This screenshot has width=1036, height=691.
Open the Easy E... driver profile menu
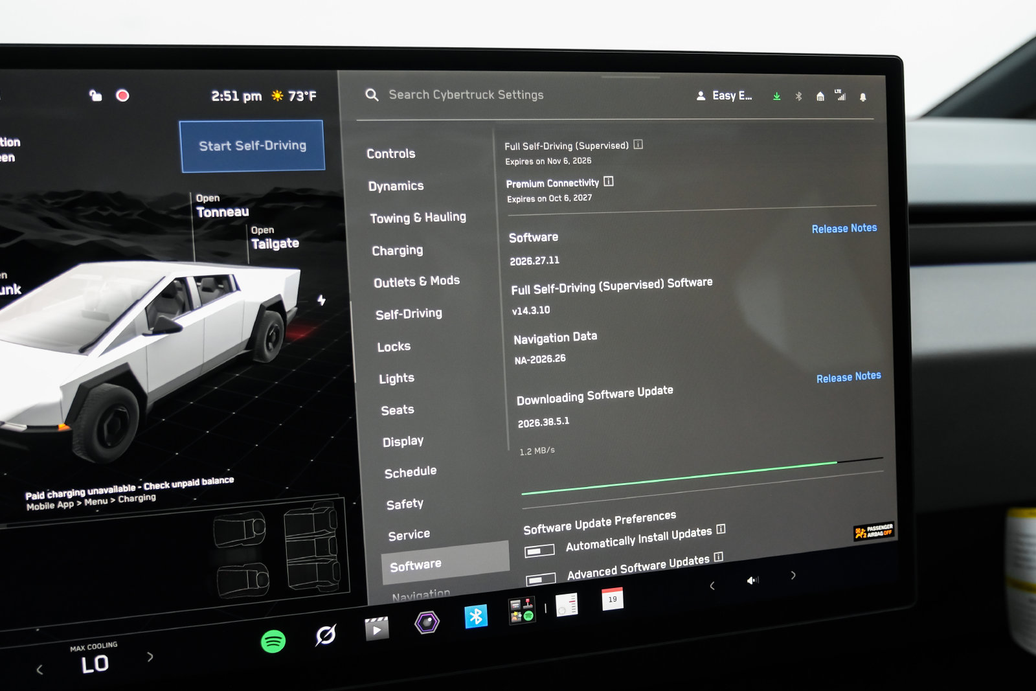click(725, 96)
